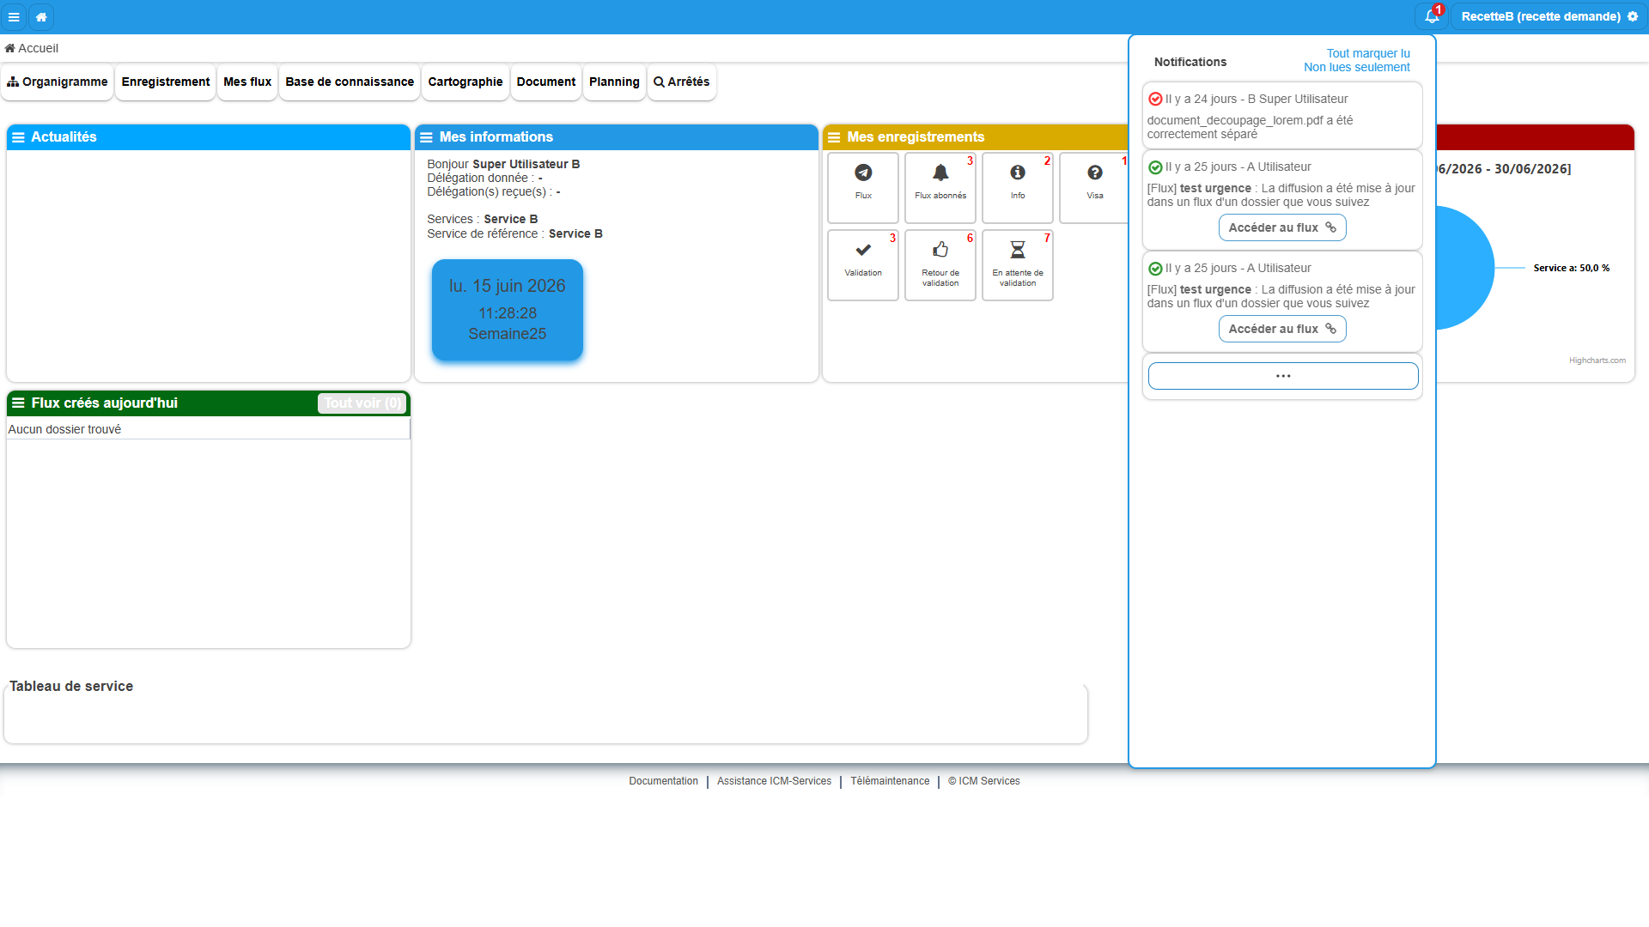Click the home icon in top bar
This screenshot has height=927, width=1649.
pyautogui.click(x=41, y=17)
